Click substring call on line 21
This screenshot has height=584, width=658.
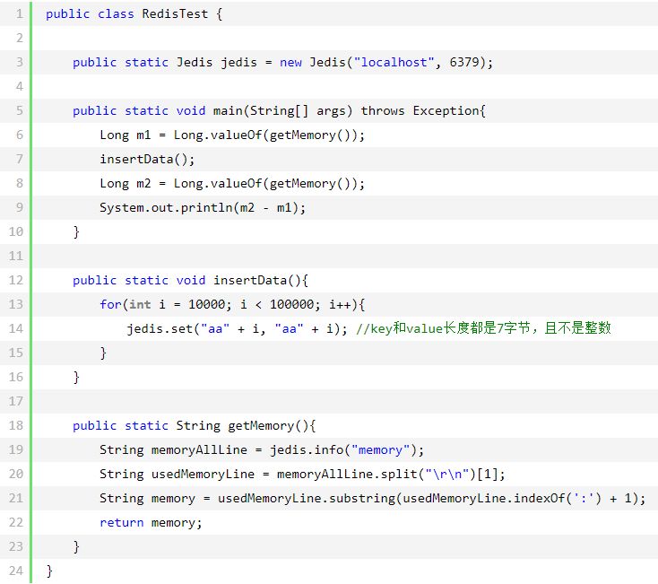click(x=362, y=499)
